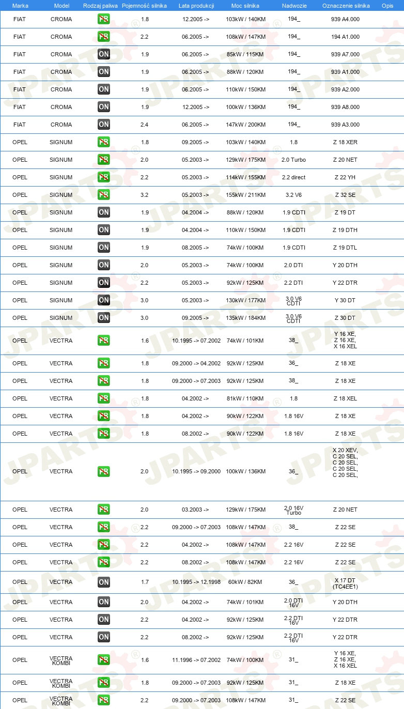Click the 194 A1.000 engine code
The image size is (404, 709).
click(346, 37)
